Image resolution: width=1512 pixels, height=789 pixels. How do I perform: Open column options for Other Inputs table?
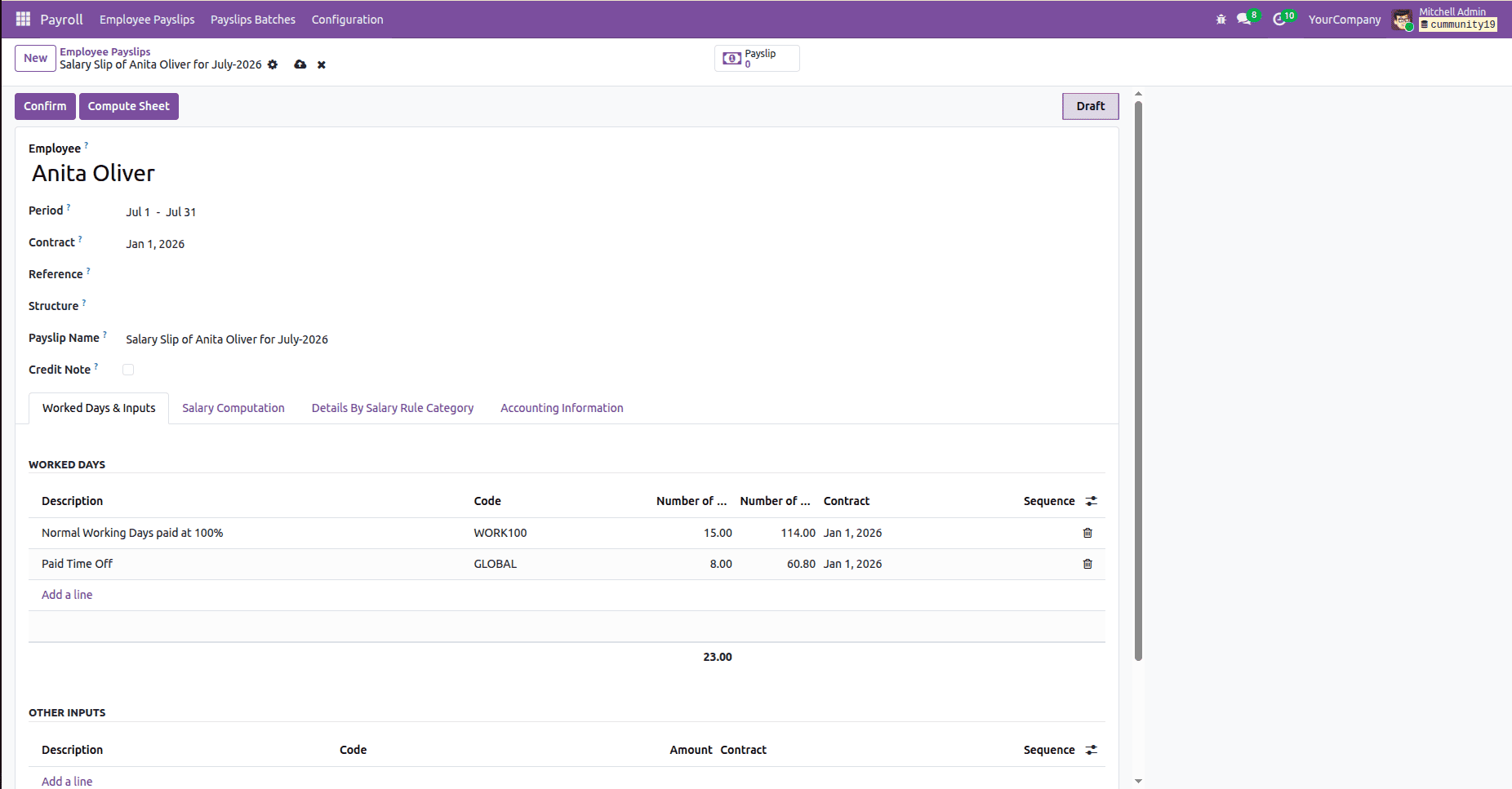(1092, 750)
